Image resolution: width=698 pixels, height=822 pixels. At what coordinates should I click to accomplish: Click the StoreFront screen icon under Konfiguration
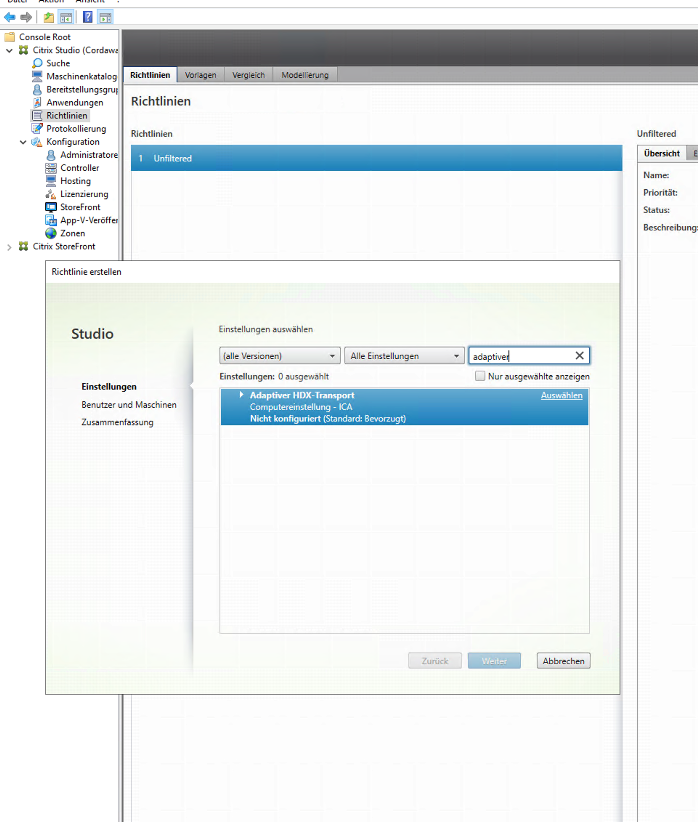pyautogui.click(x=51, y=207)
